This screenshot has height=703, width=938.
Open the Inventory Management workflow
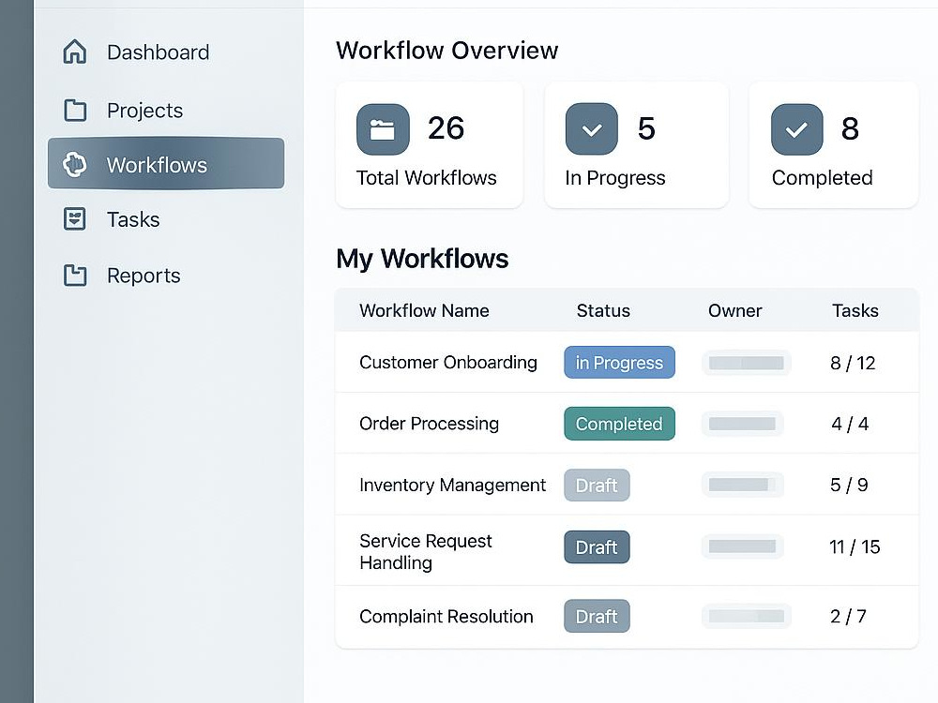coord(452,485)
